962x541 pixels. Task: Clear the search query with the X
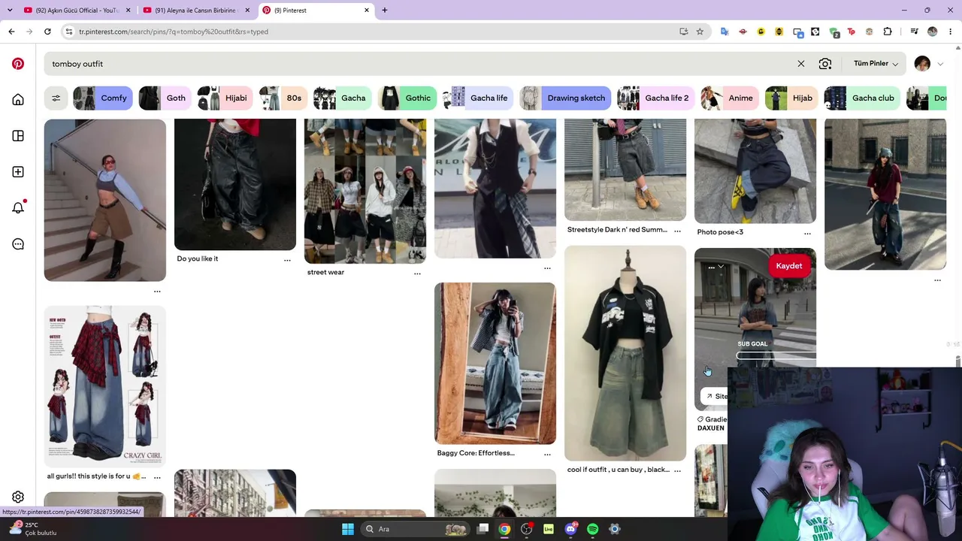click(x=801, y=64)
